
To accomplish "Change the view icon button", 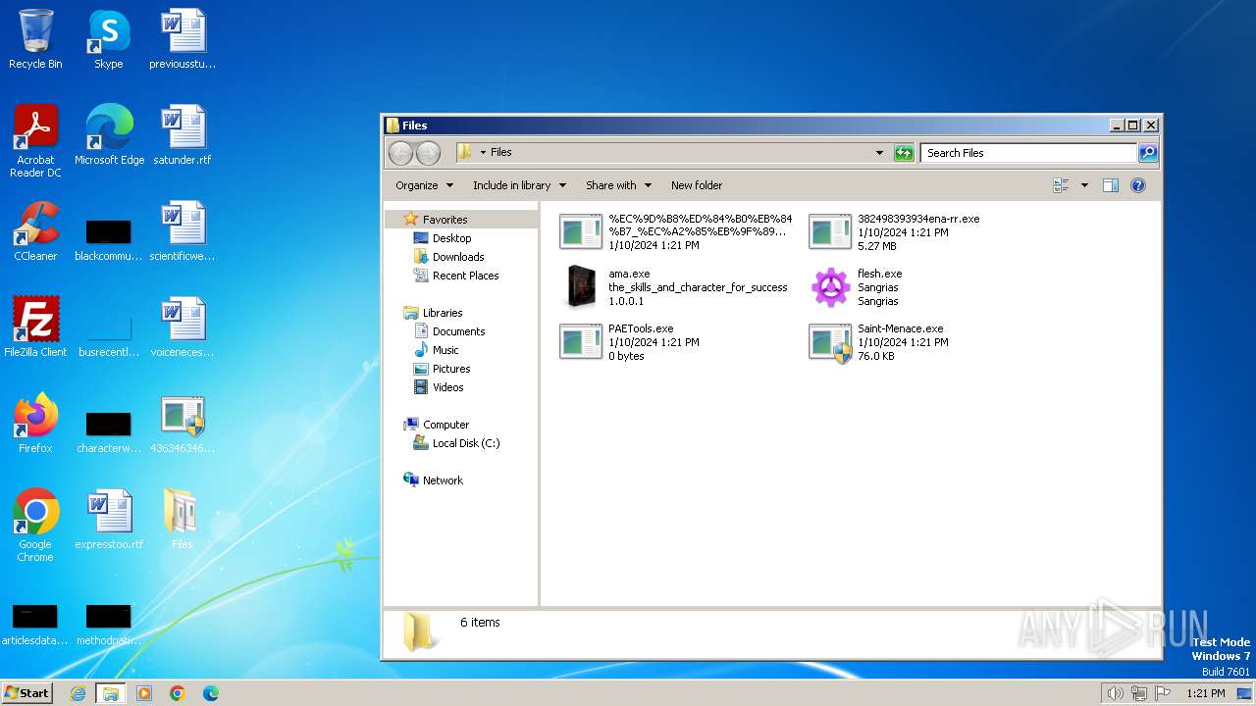I will (1061, 185).
